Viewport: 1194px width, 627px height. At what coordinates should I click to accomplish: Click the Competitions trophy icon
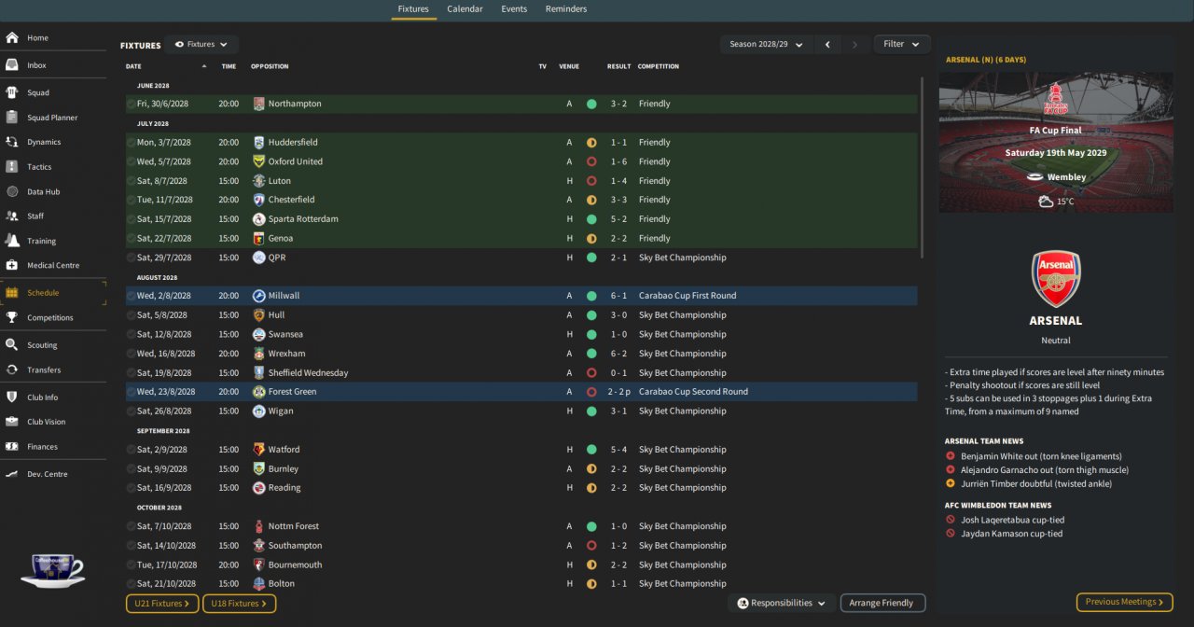12,317
